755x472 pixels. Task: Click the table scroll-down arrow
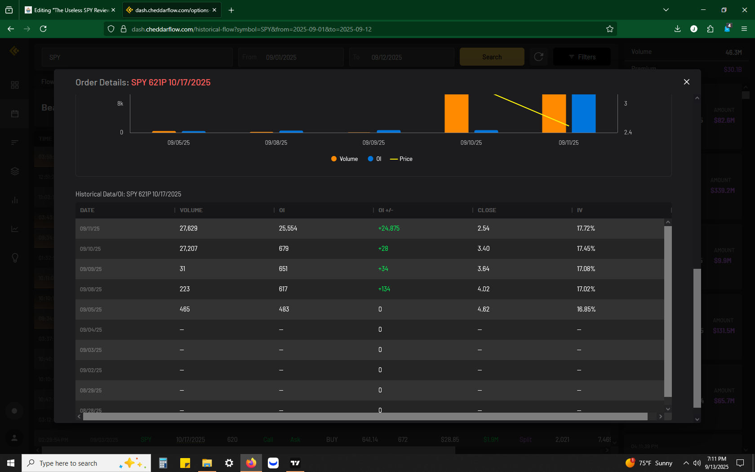tap(668, 409)
